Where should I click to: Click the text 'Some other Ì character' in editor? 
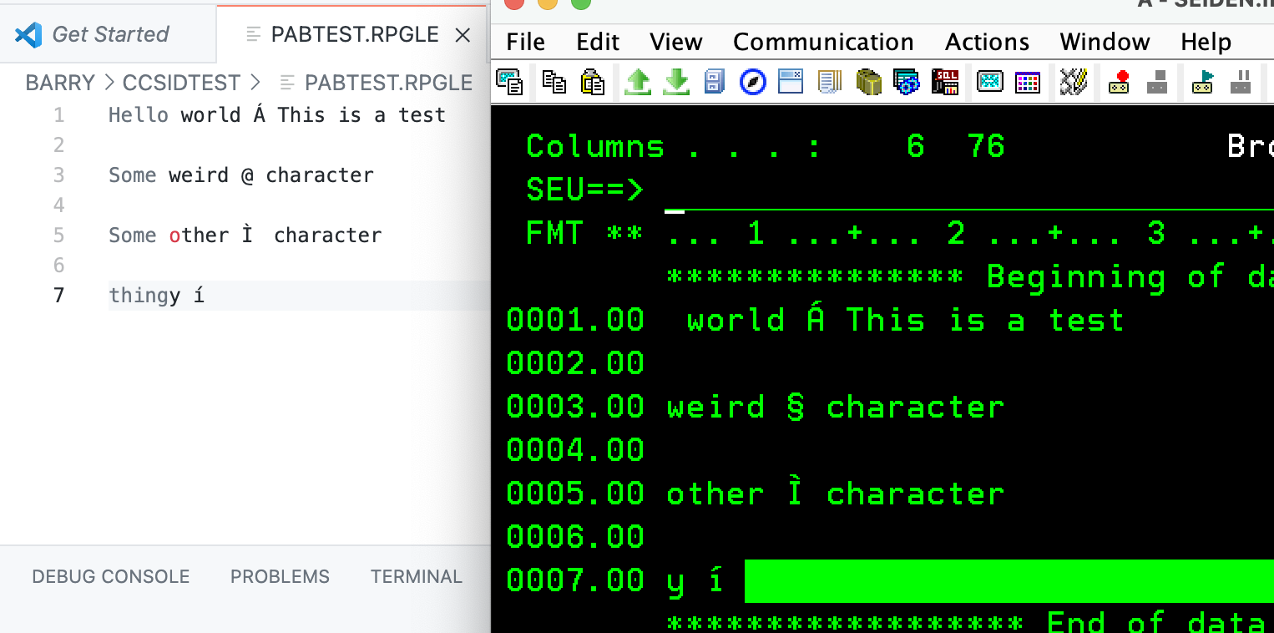[x=245, y=235]
